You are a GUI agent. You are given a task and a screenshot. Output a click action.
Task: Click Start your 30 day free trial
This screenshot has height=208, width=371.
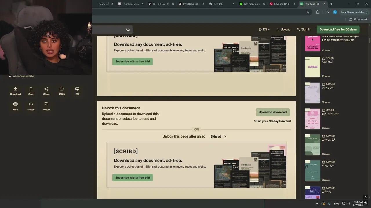coord(272,121)
